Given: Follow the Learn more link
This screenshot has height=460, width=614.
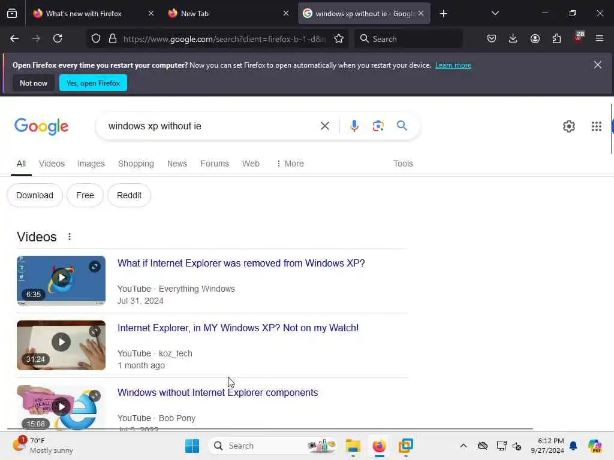Looking at the screenshot, I should [453, 65].
